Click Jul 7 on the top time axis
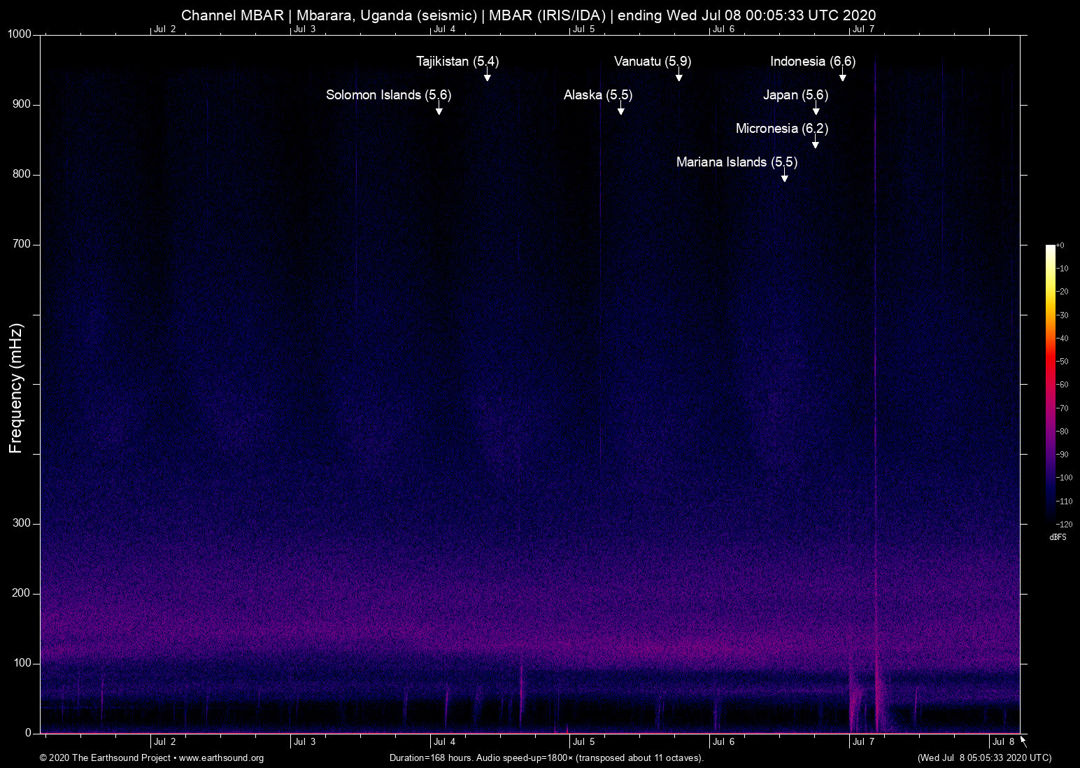The width and height of the screenshot is (1080, 768). click(863, 29)
